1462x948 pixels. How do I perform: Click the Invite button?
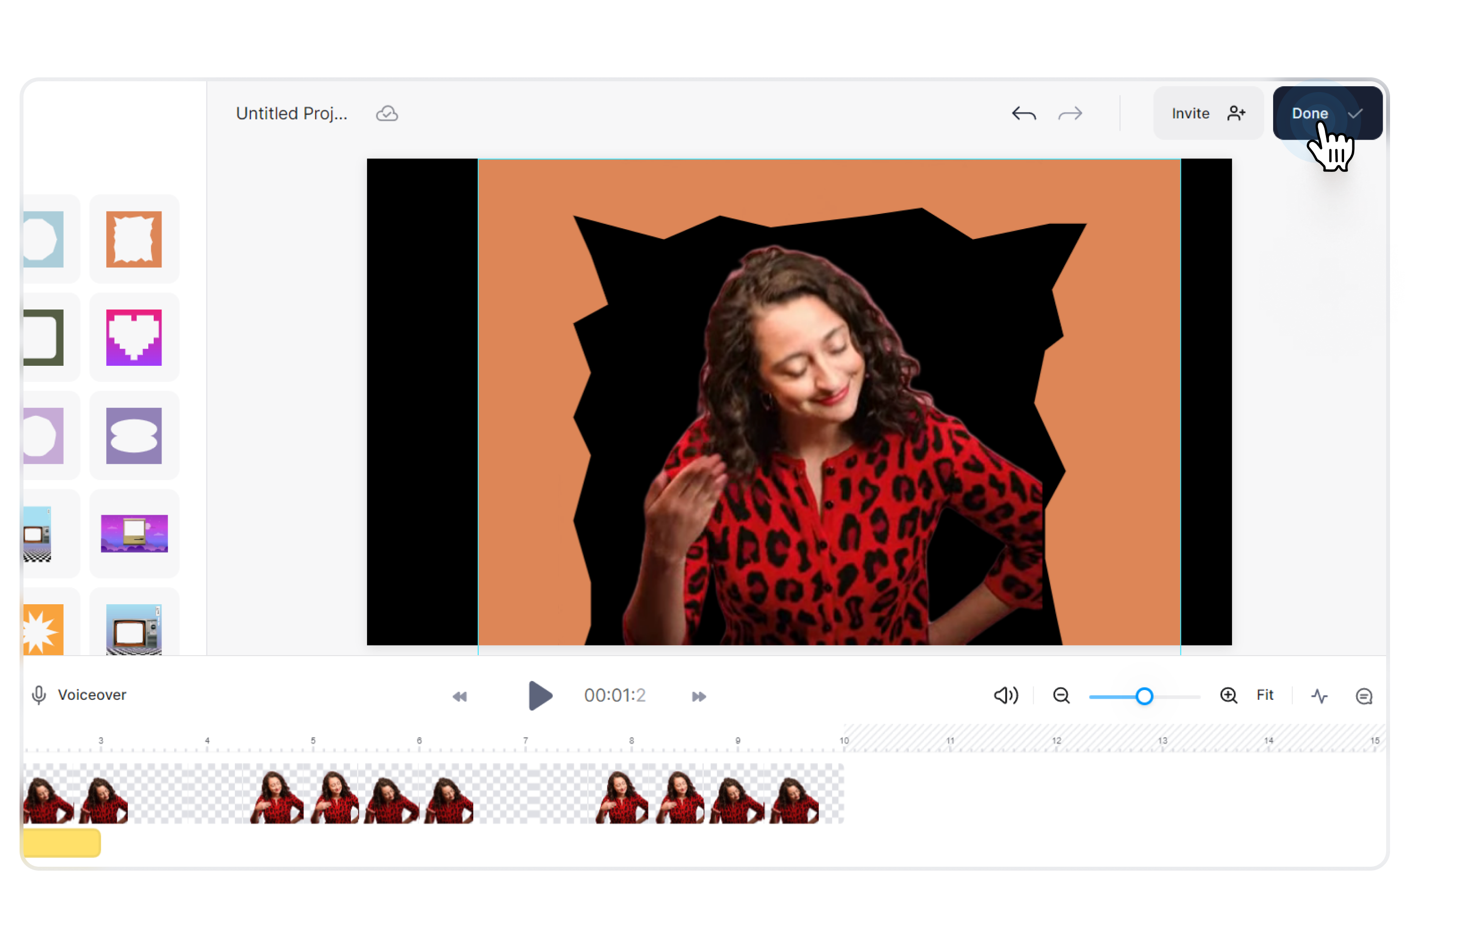click(x=1207, y=113)
